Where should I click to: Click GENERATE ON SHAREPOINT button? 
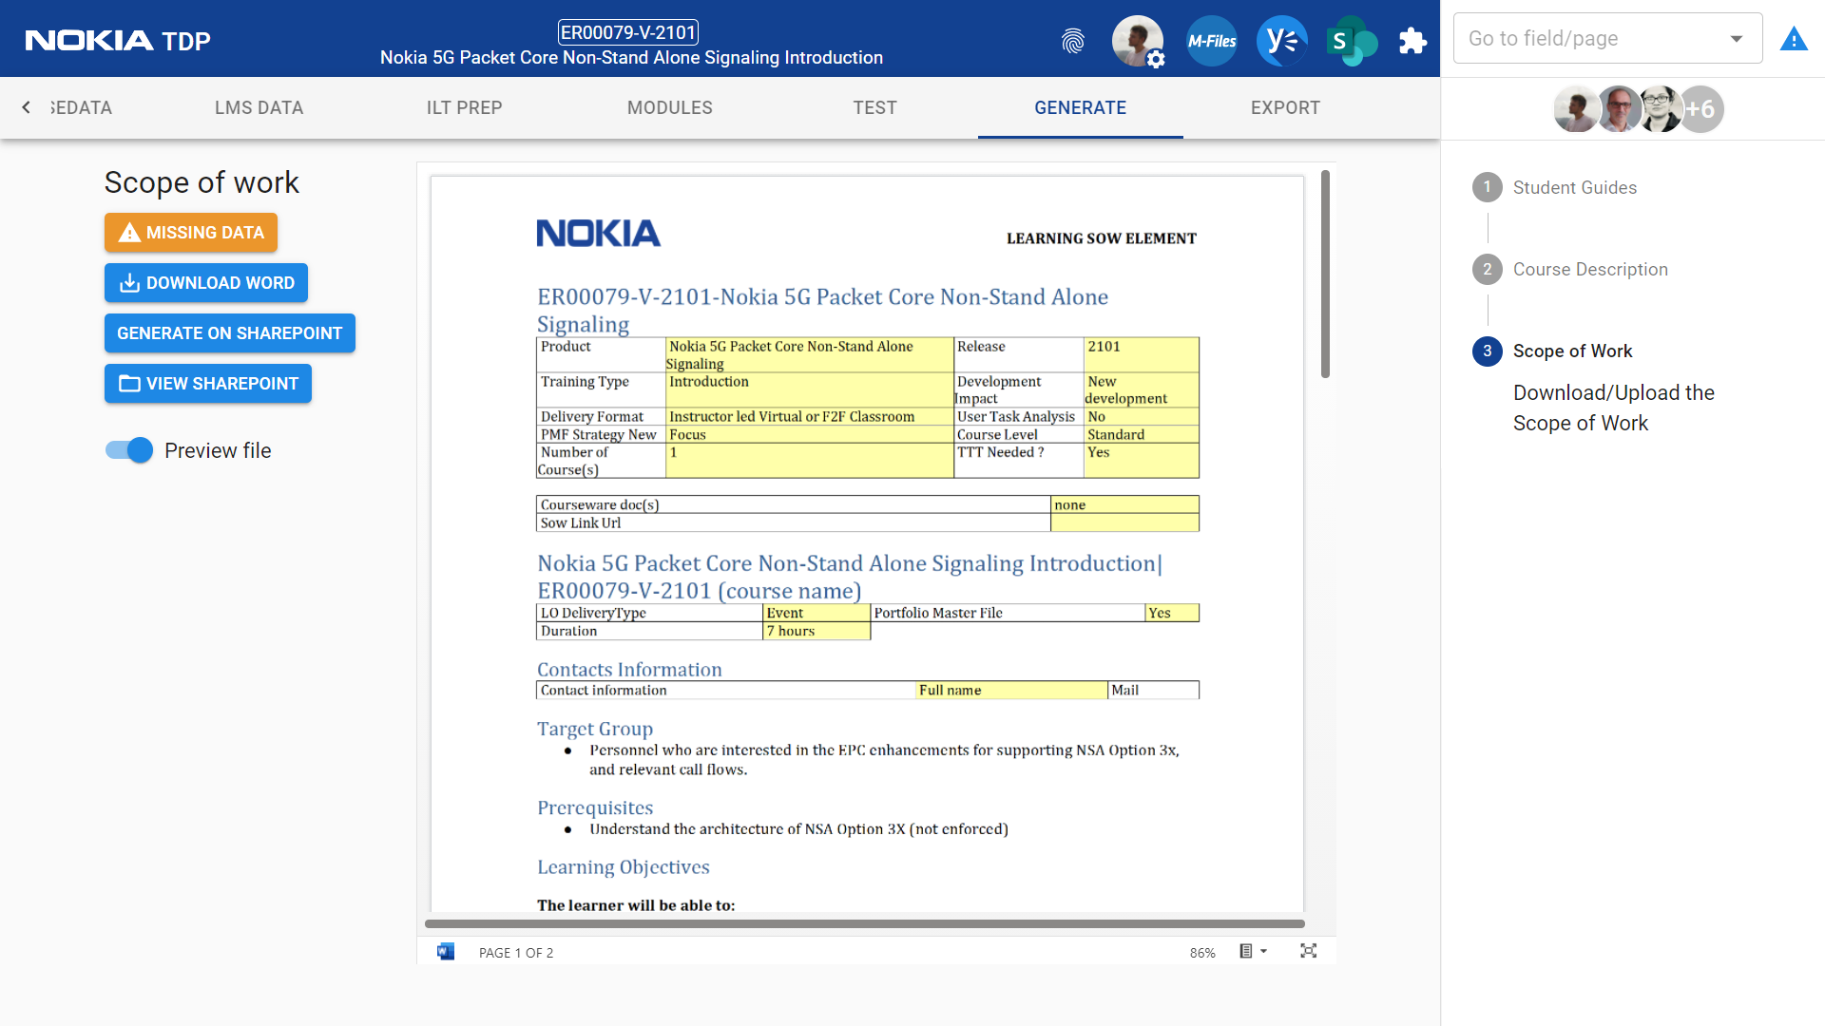tap(230, 333)
